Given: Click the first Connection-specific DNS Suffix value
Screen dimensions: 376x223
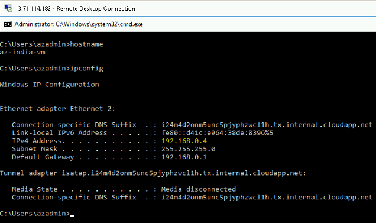Looking at the screenshot, I should tap(267, 125).
